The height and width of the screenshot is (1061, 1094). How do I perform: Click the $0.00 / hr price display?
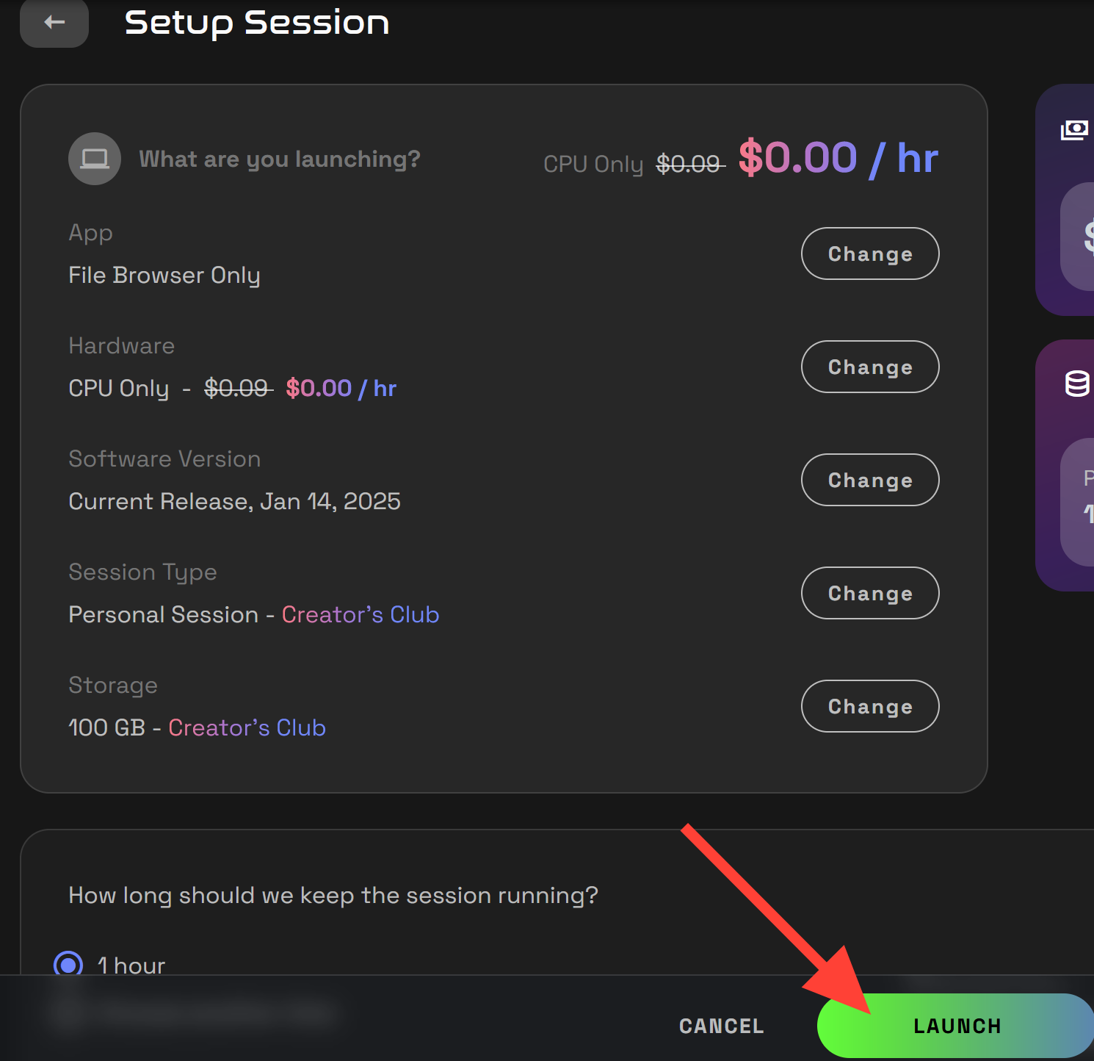point(837,157)
